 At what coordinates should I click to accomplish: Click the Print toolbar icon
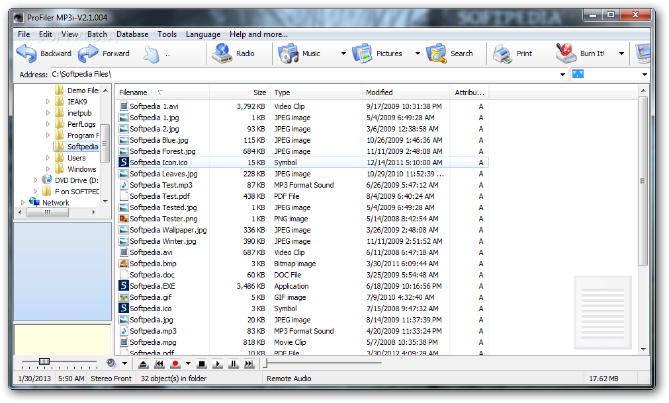click(503, 54)
